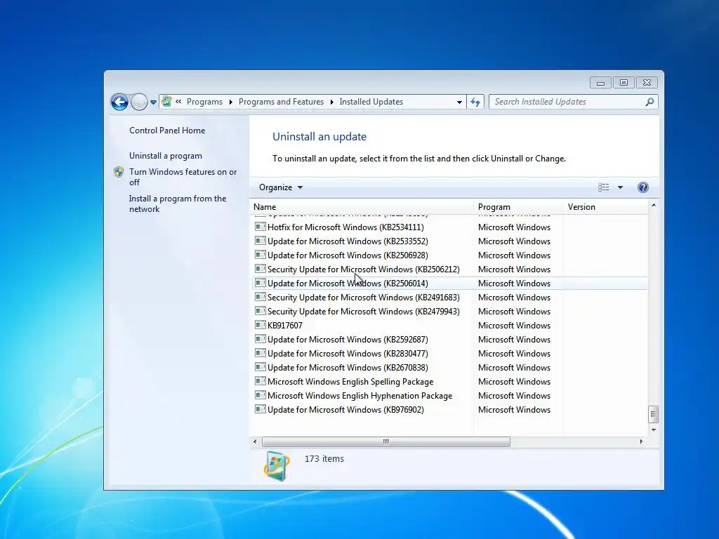Select Hotfix for Microsoft Windows (KB2534111)
Image resolution: width=719 pixels, height=539 pixels.
pos(345,227)
